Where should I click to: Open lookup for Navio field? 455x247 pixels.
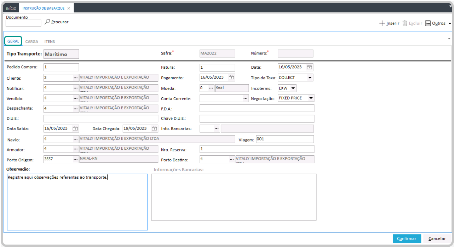[x=75, y=139]
